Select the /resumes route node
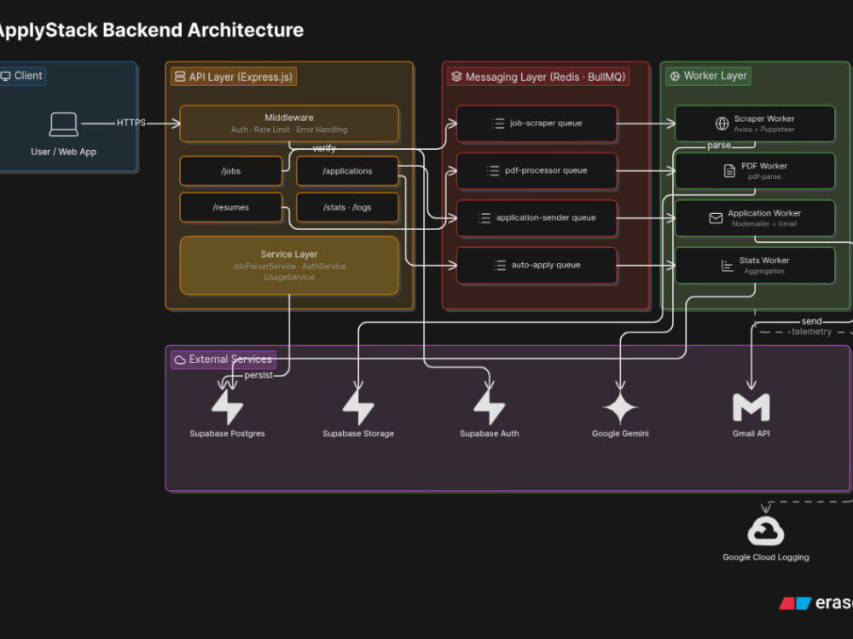853x639 pixels. tap(231, 208)
